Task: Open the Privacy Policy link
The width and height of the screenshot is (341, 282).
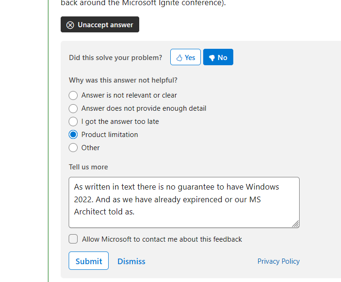Action: pos(278,261)
